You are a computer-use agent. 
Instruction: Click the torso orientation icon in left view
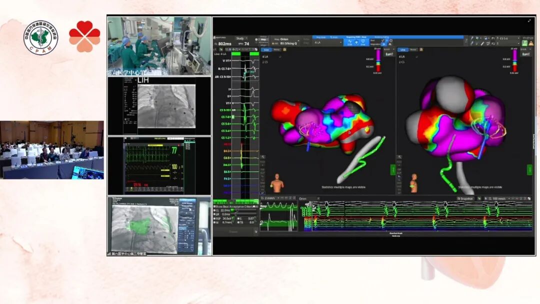276,183
